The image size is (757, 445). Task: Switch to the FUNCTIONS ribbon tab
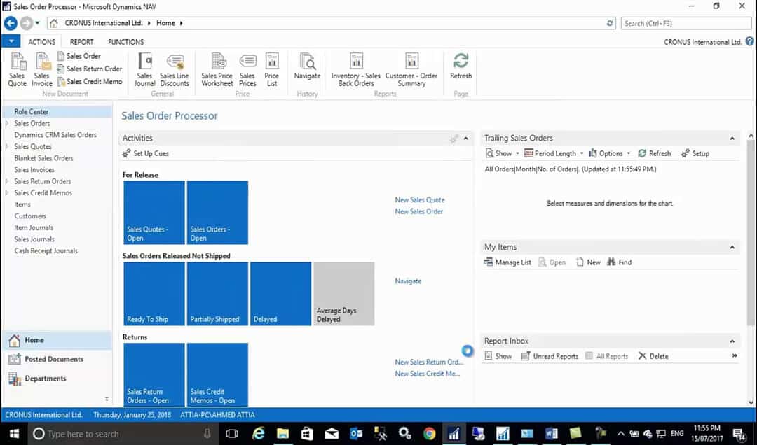point(125,42)
